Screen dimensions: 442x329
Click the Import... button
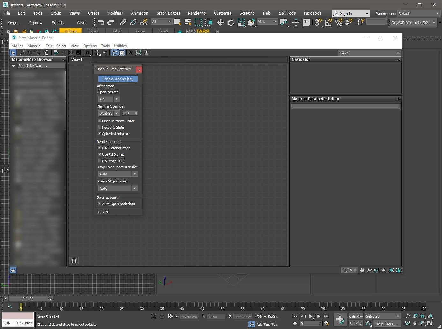click(x=36, y=23)
